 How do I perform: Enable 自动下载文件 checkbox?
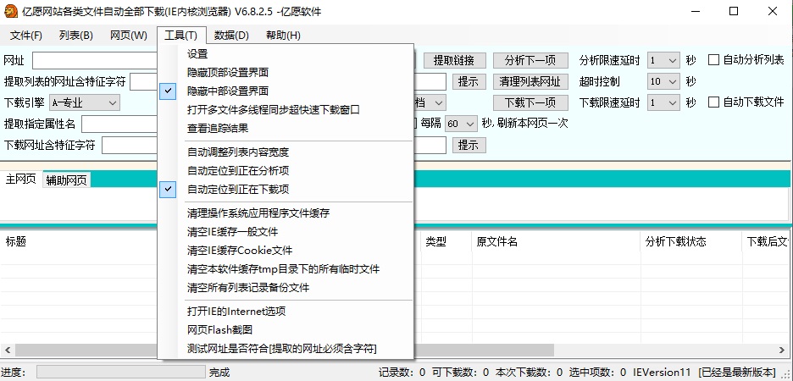[x=713, y=102]
